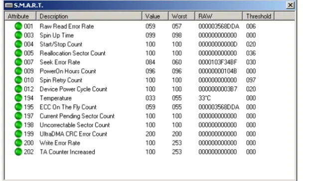The image size is (319, 181).
Task: Click attribute number '005' in the list
Action: tap(29, 53)
